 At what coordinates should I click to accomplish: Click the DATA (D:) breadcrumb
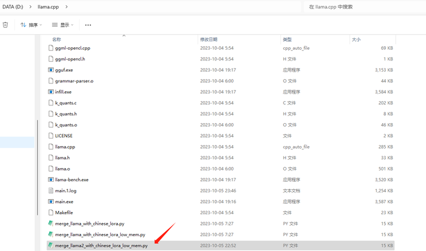pyautogui.click(x=13, y=7)
